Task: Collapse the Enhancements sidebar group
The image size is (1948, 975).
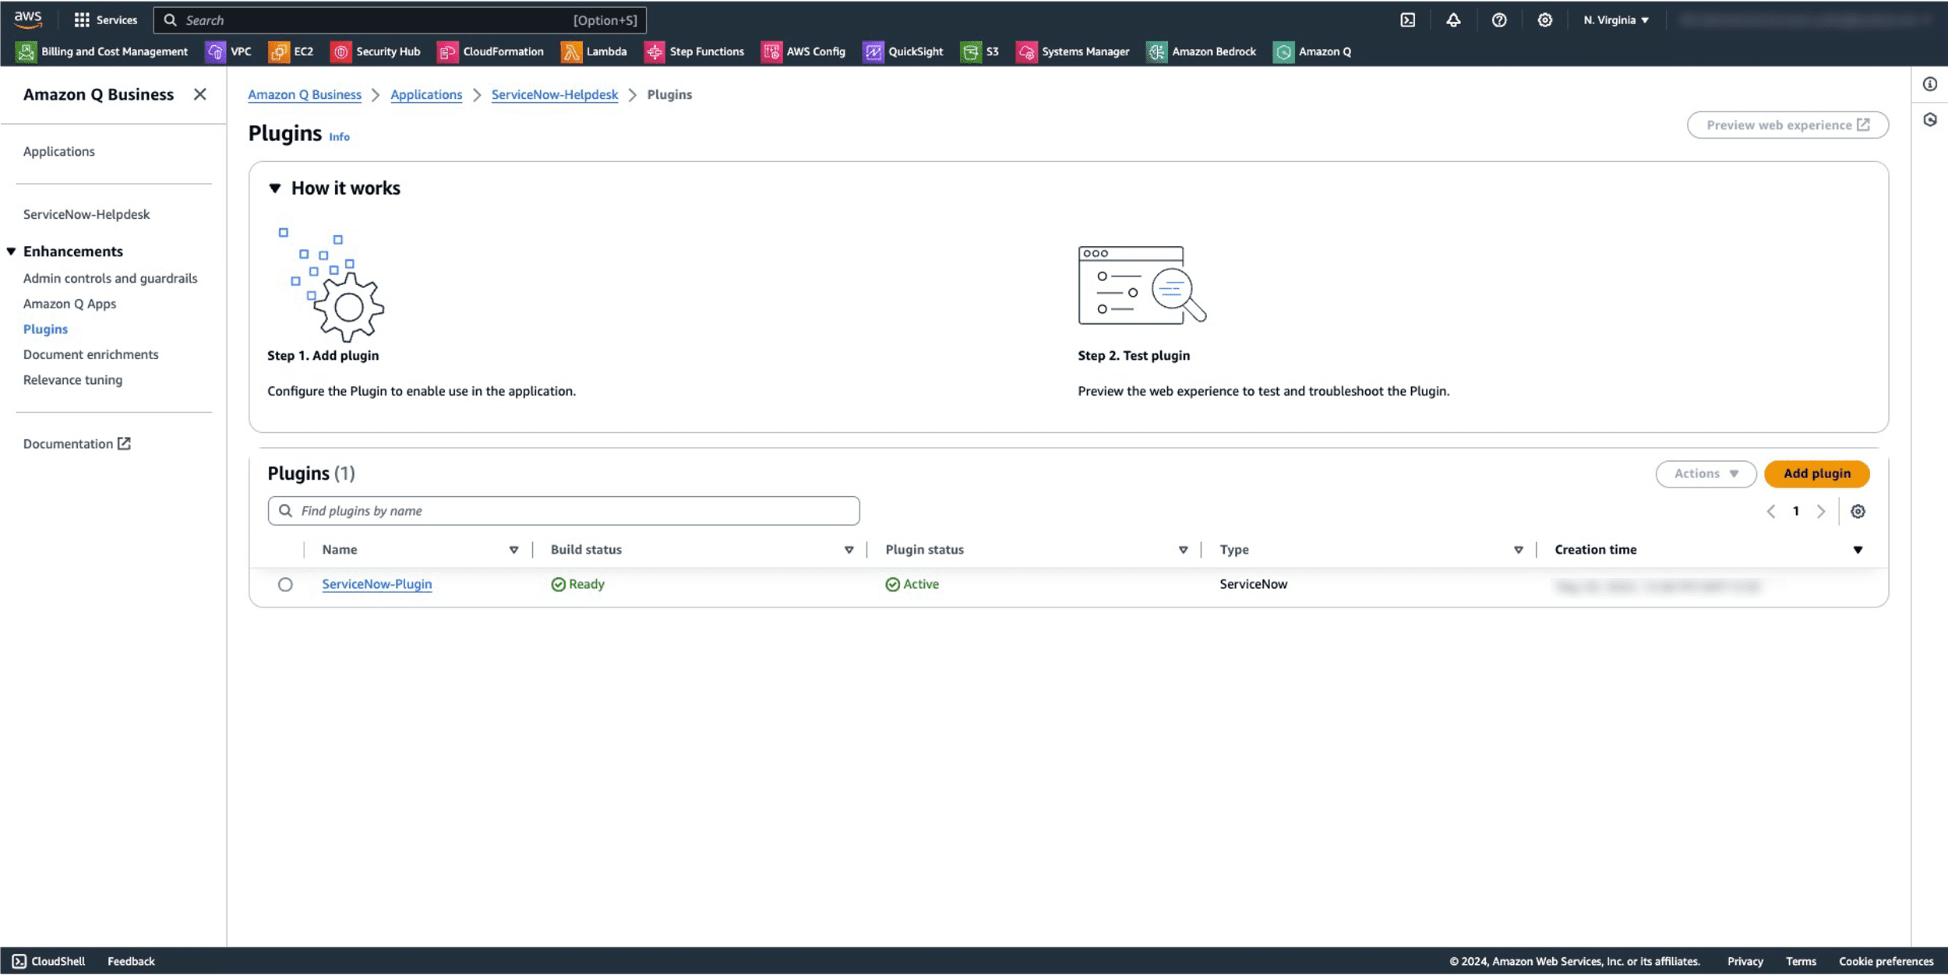Action: [x=12, y=252]
